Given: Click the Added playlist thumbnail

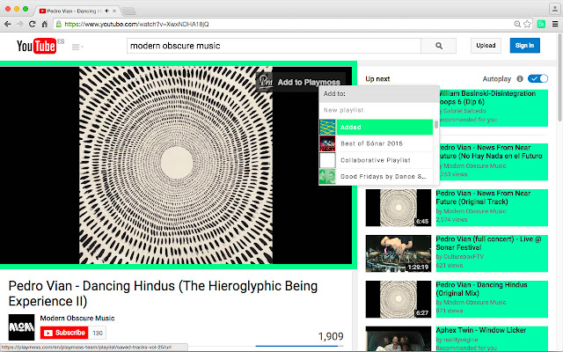Looking at the screenshot, I should 327,127.
